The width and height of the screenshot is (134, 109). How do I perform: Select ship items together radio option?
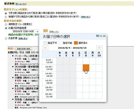(x=6, y=13)
